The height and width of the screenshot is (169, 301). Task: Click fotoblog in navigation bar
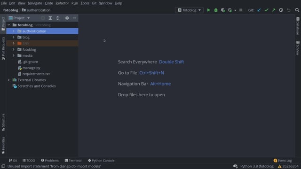point(11,10)
